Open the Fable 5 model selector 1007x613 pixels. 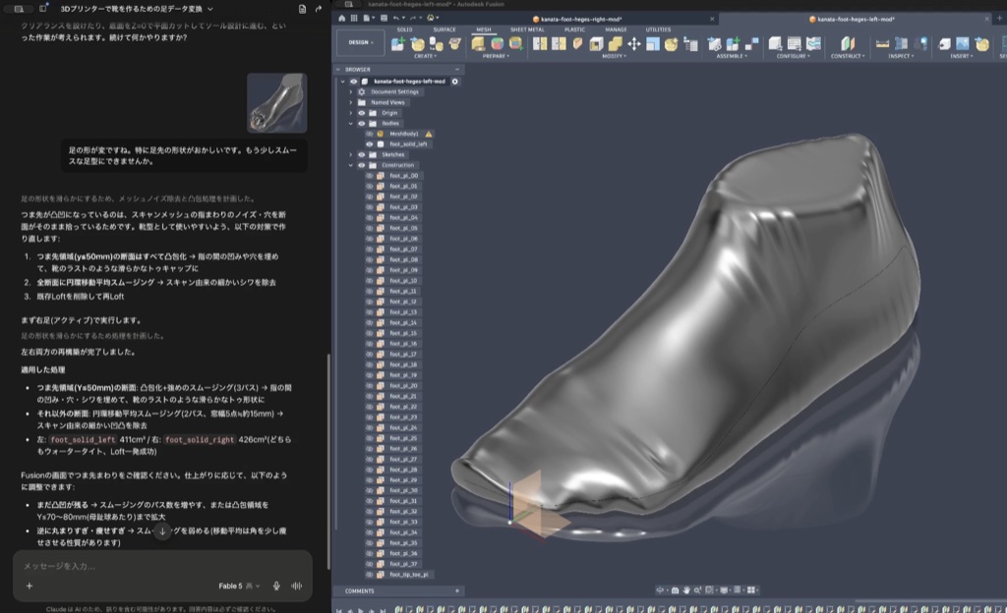239,585
